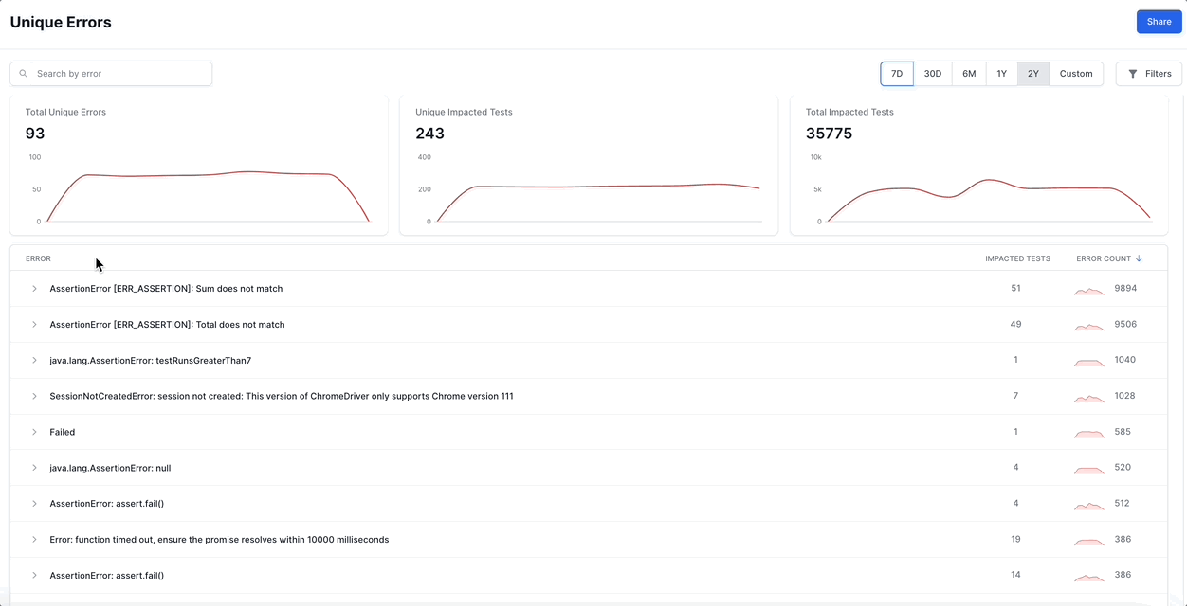This screenshot has width=1187, height=606.
Task: Select the 6M time range
Action: tap(969, 74)
